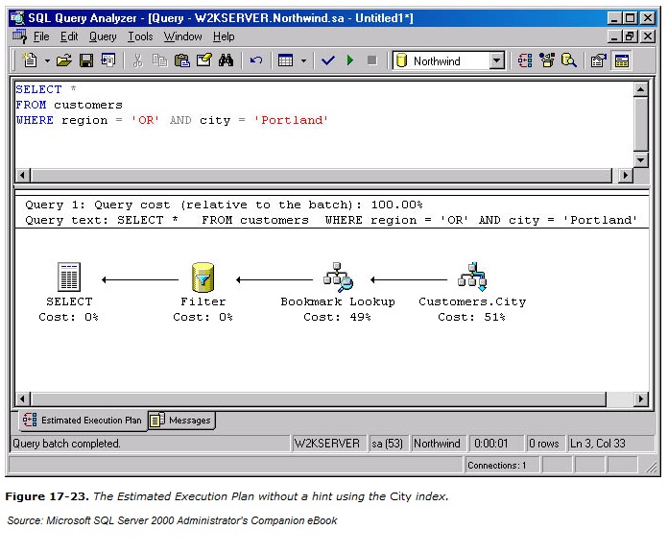This screenshot has height=554, width=668.
Task: Select the Filter operator icon
Action: (x=203, y=277)
